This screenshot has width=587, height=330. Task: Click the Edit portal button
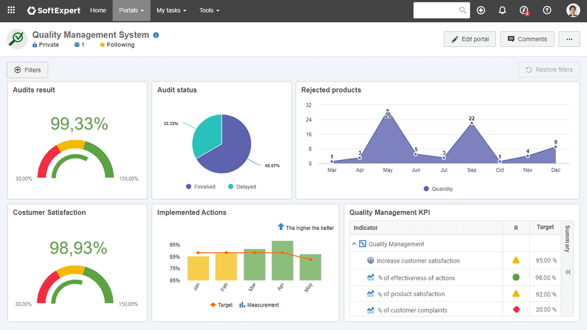470,39
